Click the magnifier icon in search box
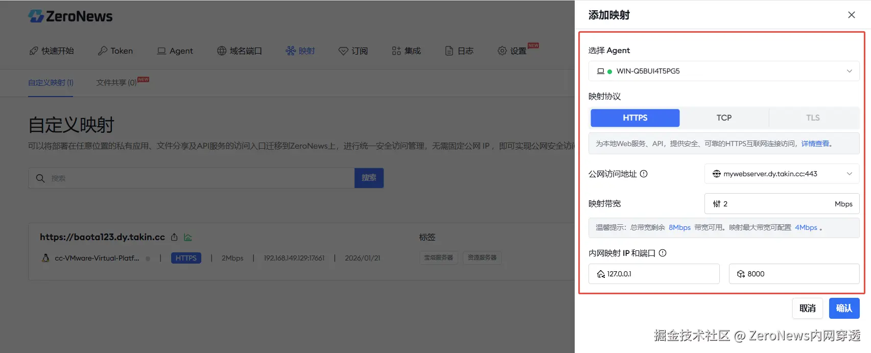 (x=40, y=178)
